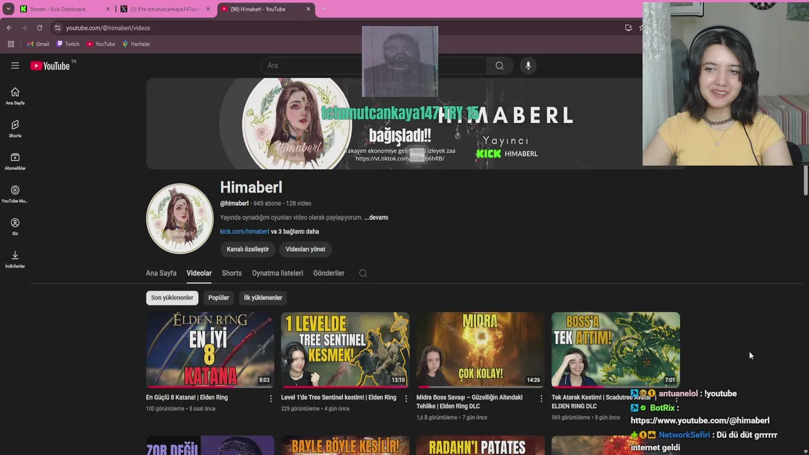Viewport: 809px width, 455px height.
Task: Open YouTube Music in the sidebar
Action: [15, 195]
